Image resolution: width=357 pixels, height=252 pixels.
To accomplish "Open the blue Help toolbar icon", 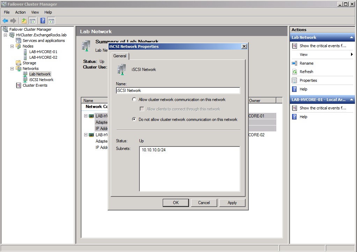I will (x=43, y=21).
